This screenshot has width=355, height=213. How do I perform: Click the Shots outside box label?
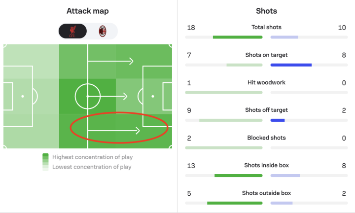(x=266, y=193)
